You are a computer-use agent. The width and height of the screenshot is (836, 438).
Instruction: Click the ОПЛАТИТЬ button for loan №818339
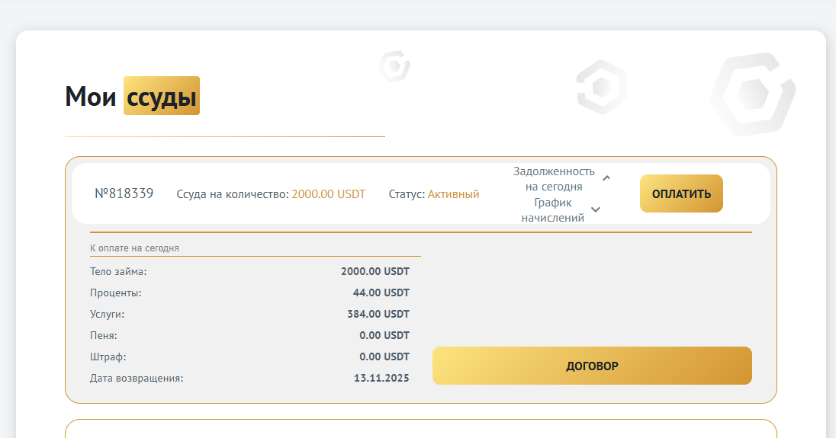681,193
